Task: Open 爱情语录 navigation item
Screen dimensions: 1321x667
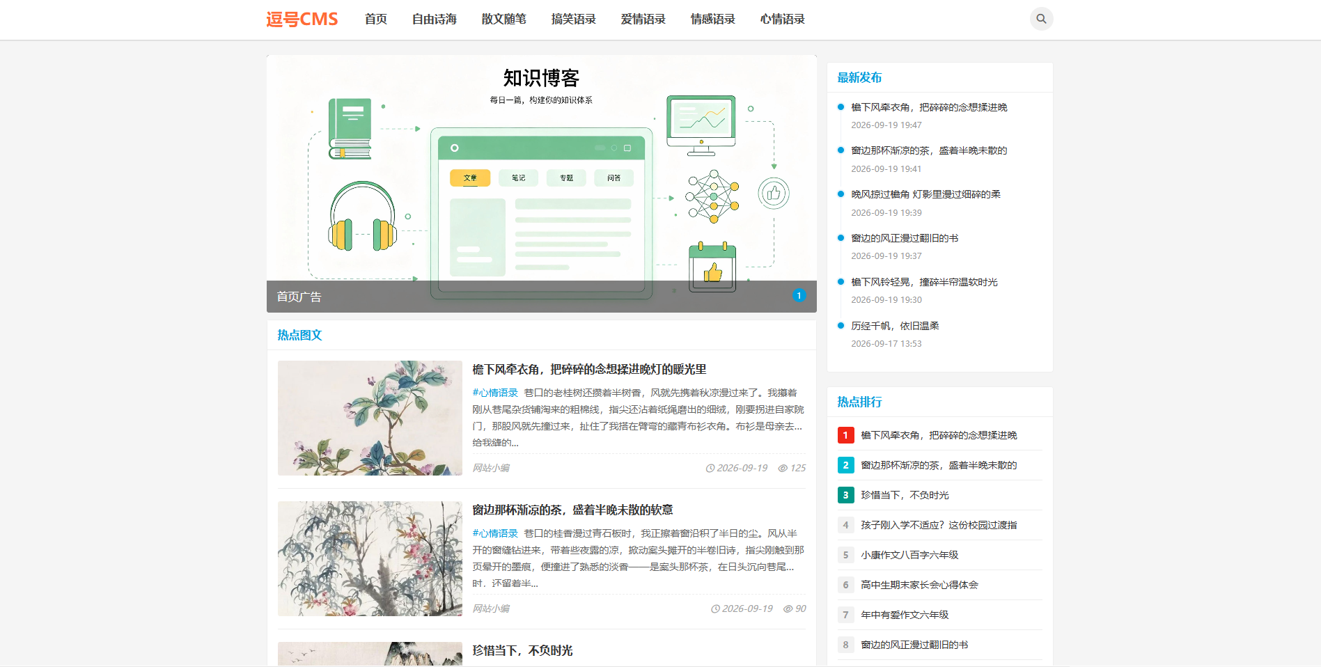Action: (x=643, y=19)
